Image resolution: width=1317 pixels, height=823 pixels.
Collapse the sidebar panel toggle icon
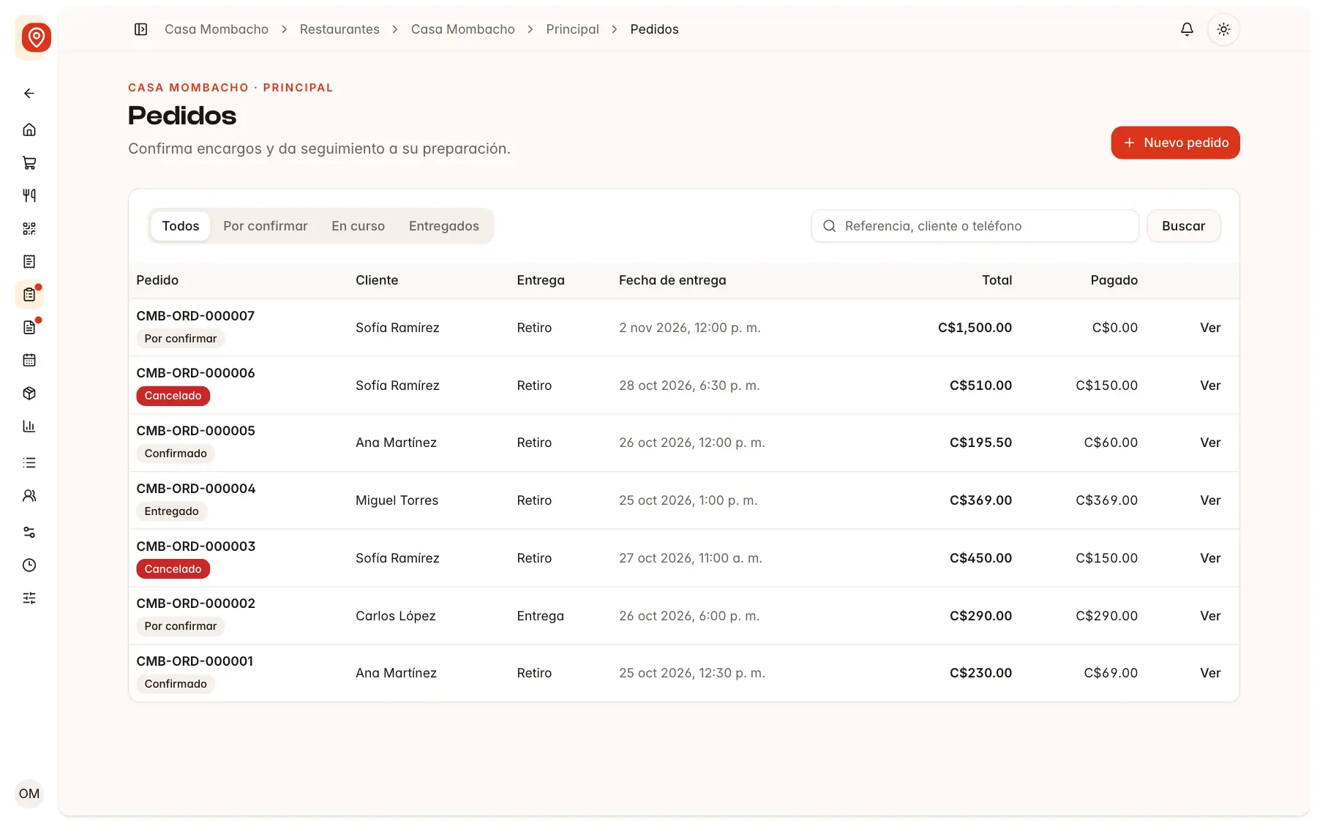pos(141,29)
